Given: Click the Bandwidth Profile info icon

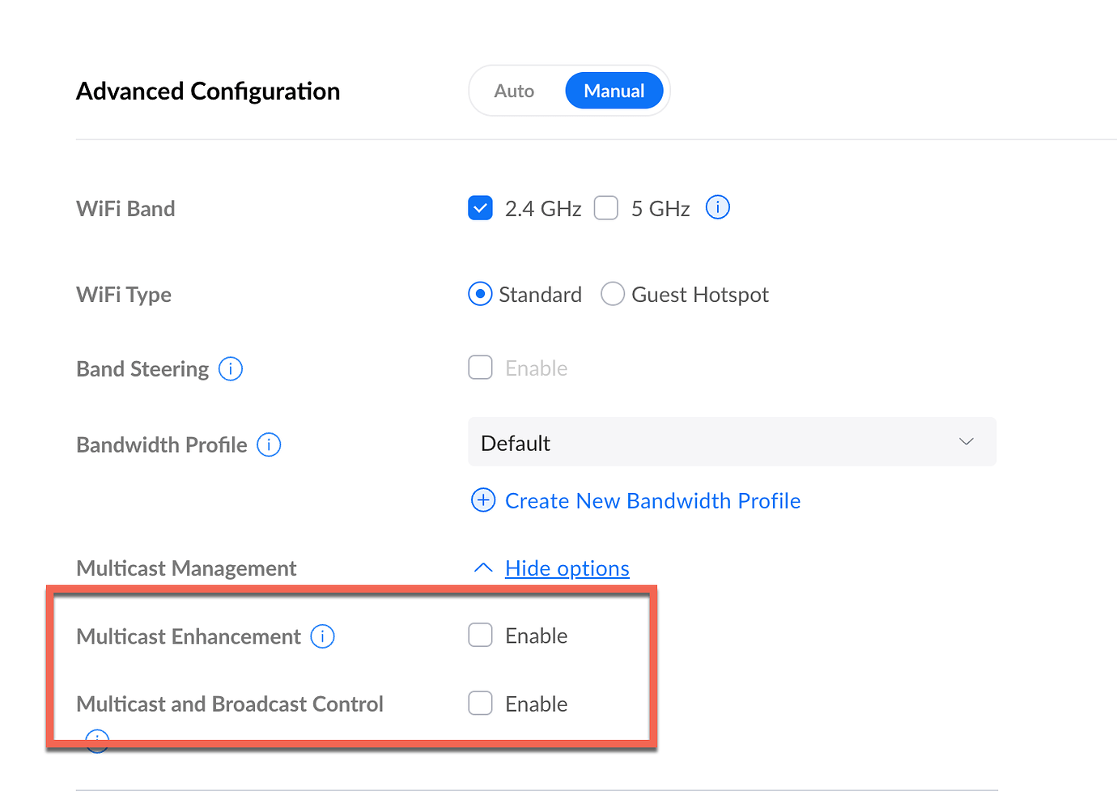Looking at the screenshot, I should (x=269, y=444).
